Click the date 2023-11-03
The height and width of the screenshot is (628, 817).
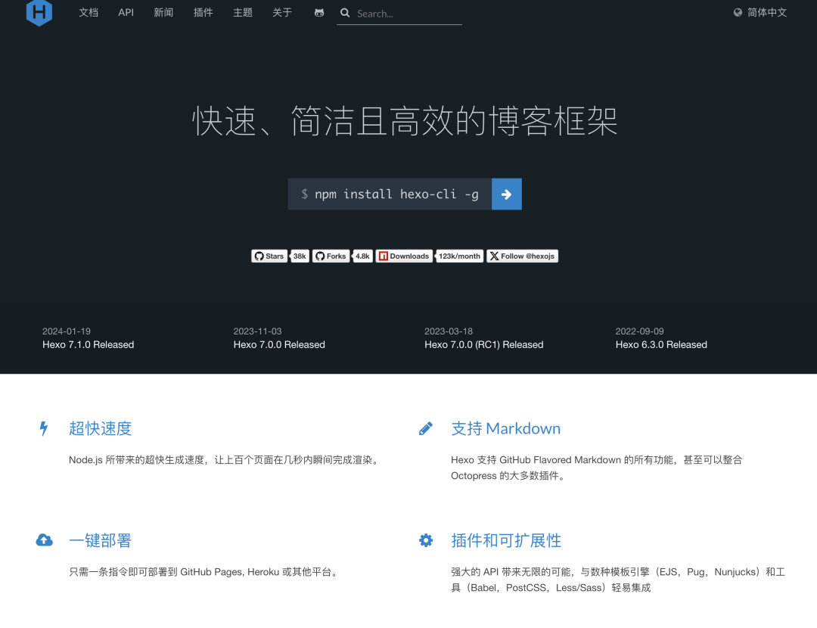tap(257, 331)
